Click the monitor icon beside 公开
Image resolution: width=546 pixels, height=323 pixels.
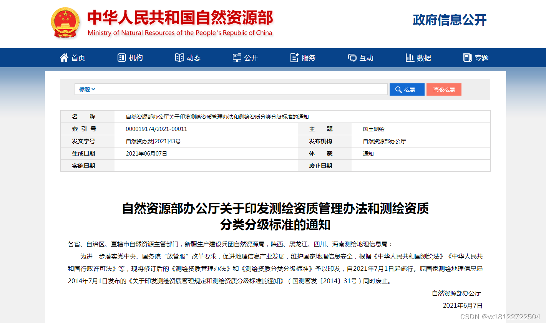point(237,58)
